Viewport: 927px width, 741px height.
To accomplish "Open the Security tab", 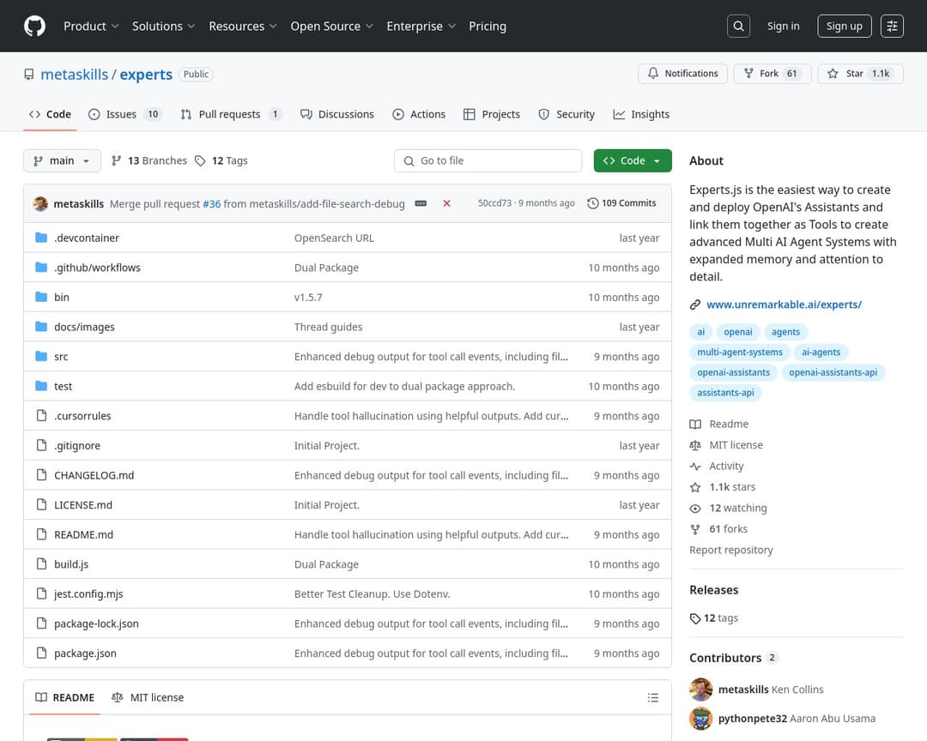I will [x=566, y=114].
